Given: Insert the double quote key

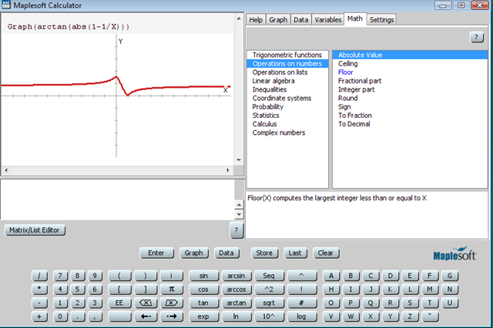Looking at the screenshot, I should pos(429,316).
